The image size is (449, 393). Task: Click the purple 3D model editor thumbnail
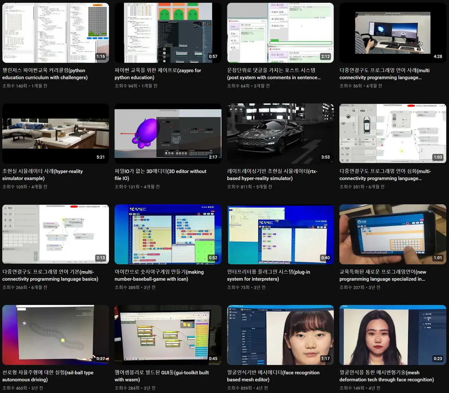[168, 134]
